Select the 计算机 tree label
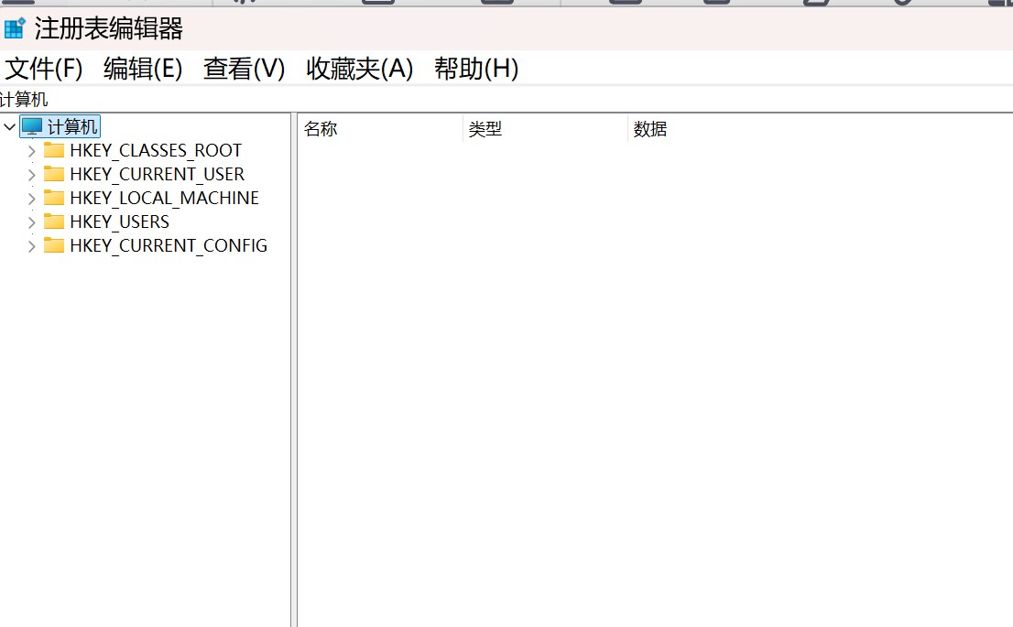 click(72, 126)
